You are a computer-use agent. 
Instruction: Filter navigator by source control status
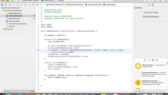point(33,91)
